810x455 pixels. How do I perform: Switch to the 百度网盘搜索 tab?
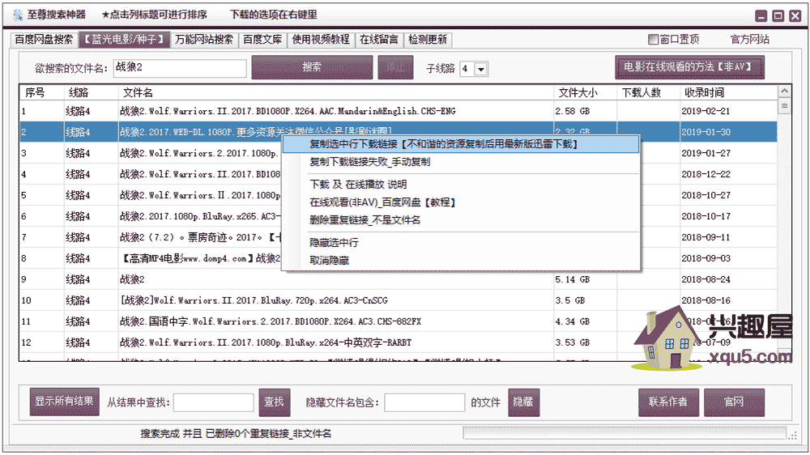click(x=44, y=39)
